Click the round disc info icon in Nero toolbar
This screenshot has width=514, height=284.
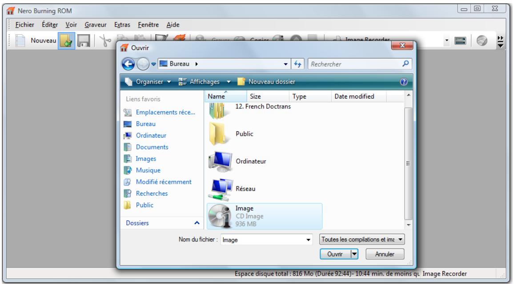(x=482, y=41)
